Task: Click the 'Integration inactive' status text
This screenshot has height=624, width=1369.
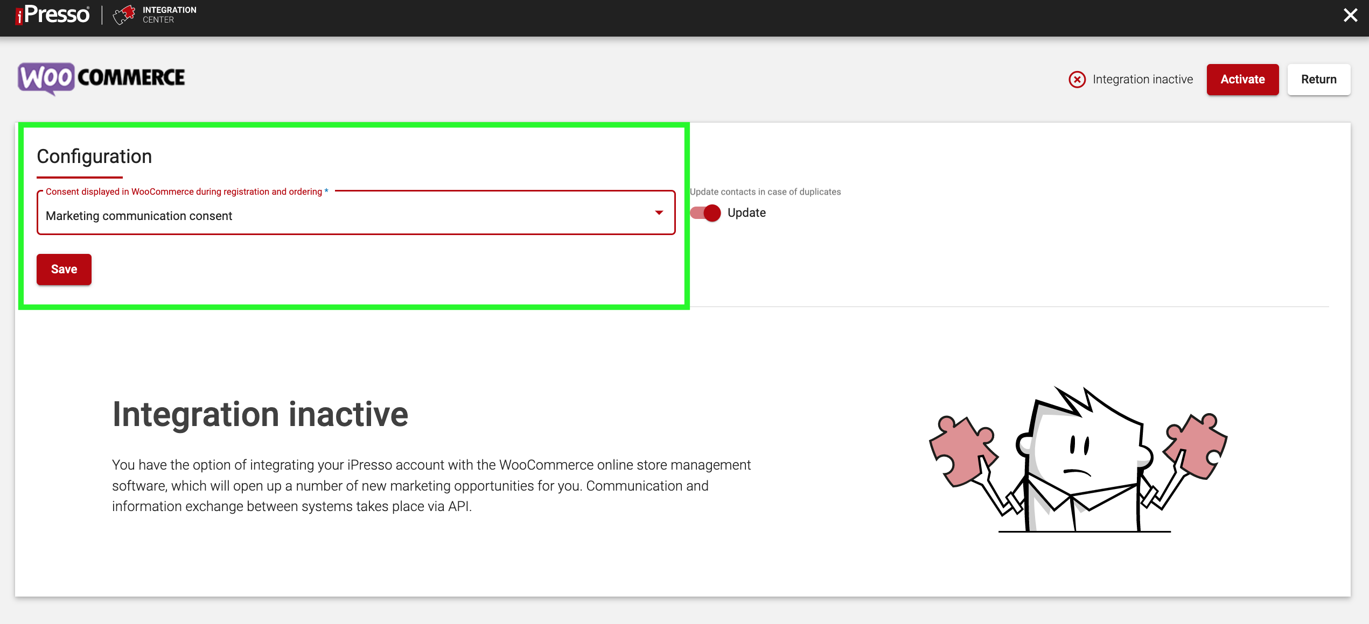Action: (x=1143, y=80)
